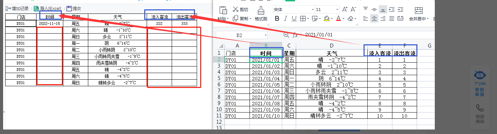This screenshot has height=134, width=497.
Task: Select row 12 header in spreadsheet
Action: click(219, 122)
